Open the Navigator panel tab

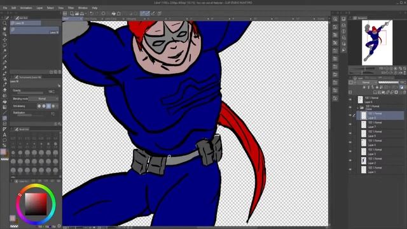point(361,18)
